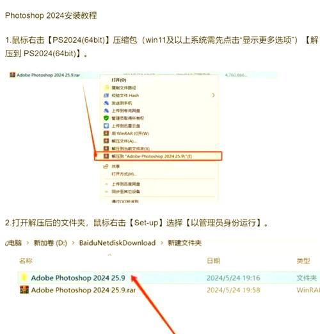Click the WinRAR icon next to 用 WinRAR 打开(W)
The height and width of the screenshot is (334, 320).
pos(106,133)
